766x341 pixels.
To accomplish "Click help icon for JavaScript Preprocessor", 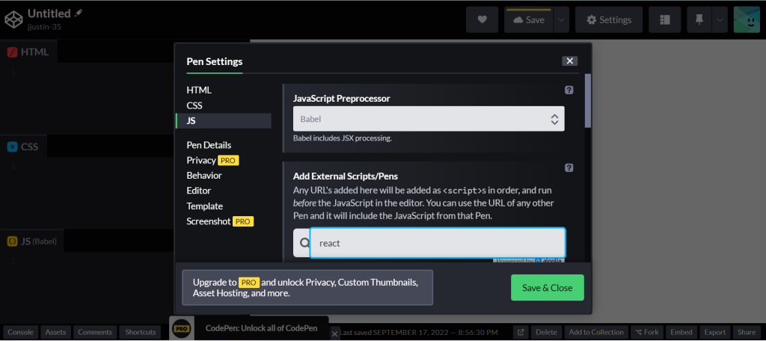I will pyautogui.click(x=569, y=90).
